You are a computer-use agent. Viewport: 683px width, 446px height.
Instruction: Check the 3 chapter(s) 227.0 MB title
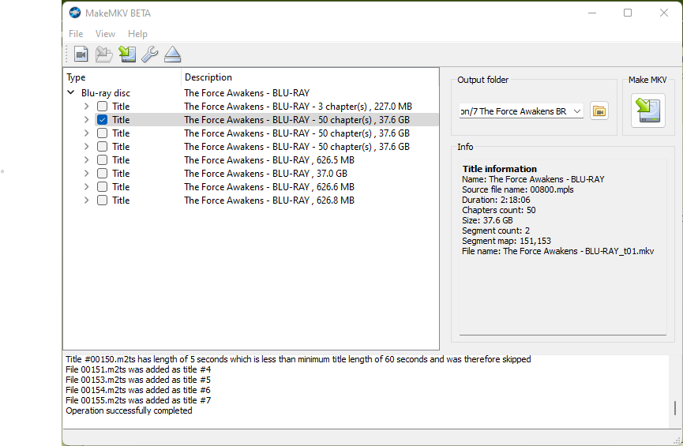[103, 107]
